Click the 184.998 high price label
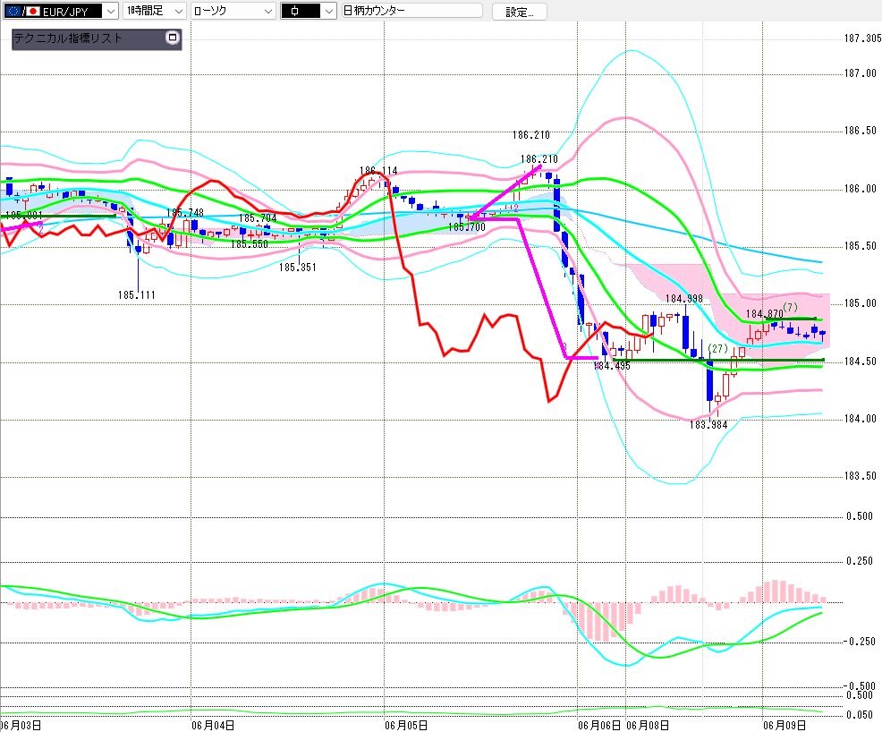 (684, 298)
